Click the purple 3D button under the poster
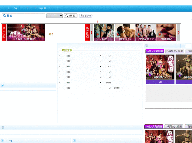 160,82
